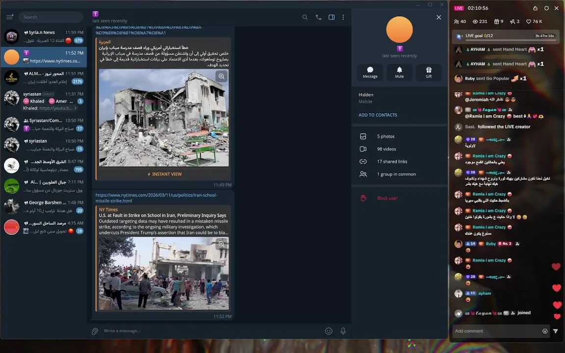Click the new followers counter showing 3
The width and height of the screenshot is (565, 353).
point(514,22)
